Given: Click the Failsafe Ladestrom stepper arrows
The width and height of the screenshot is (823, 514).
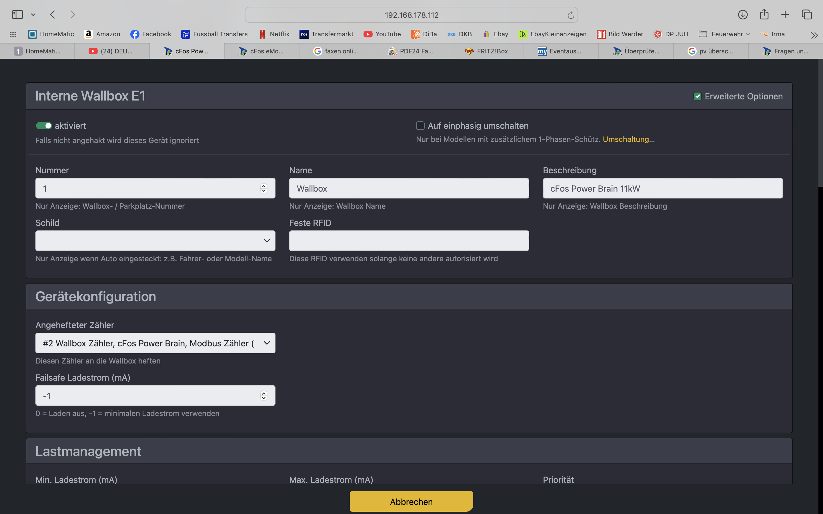Looking at the screenshot, I should [263, 396].
